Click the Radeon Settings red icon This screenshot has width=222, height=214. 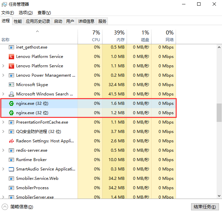coord(11,141)
